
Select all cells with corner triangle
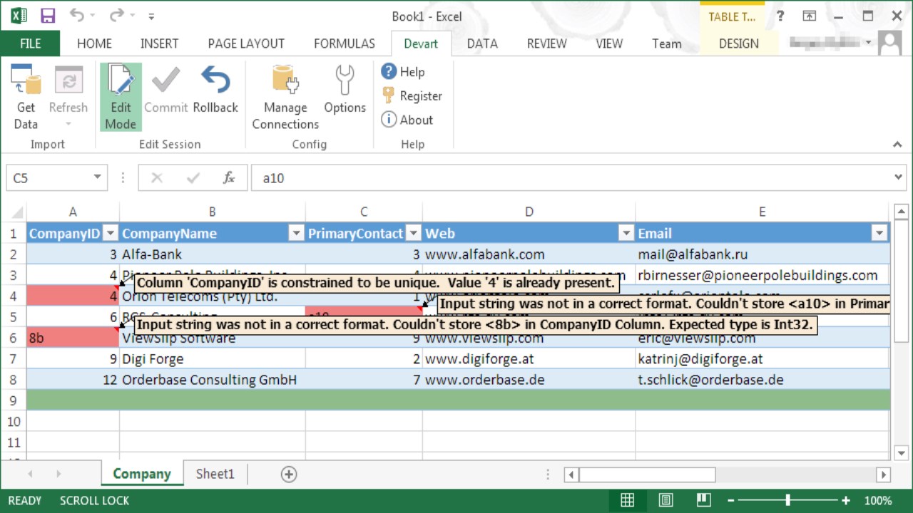coord(16,212)
